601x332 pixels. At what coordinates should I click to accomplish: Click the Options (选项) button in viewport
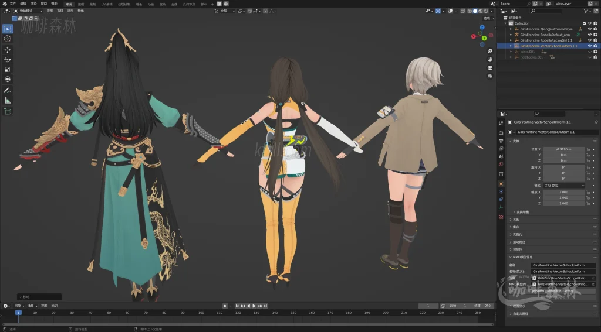click(487, 18)
